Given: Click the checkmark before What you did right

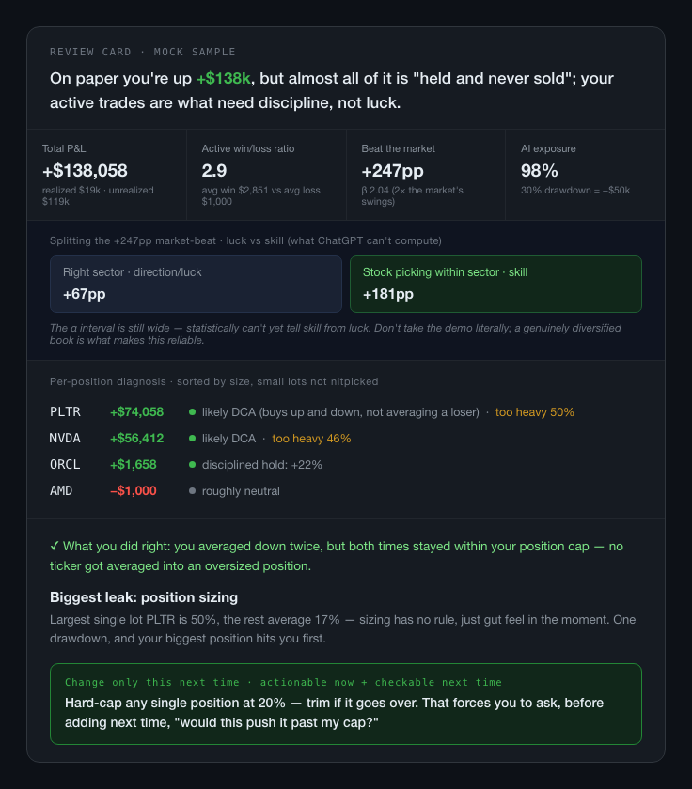Looking at the screenshot, I should [55, 547].
